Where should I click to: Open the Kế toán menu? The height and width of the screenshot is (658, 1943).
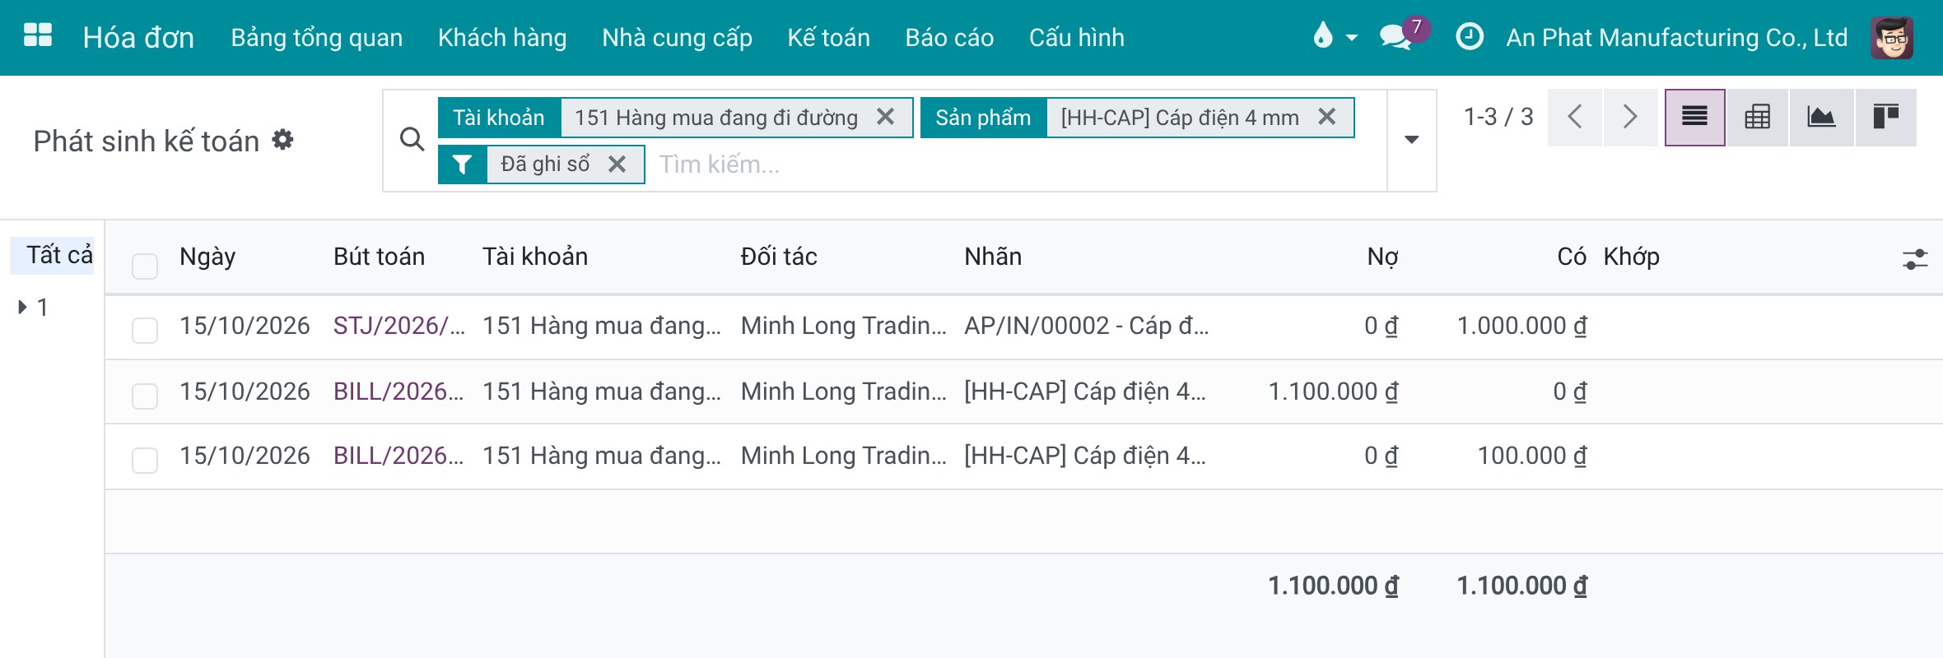coord(828,38)
